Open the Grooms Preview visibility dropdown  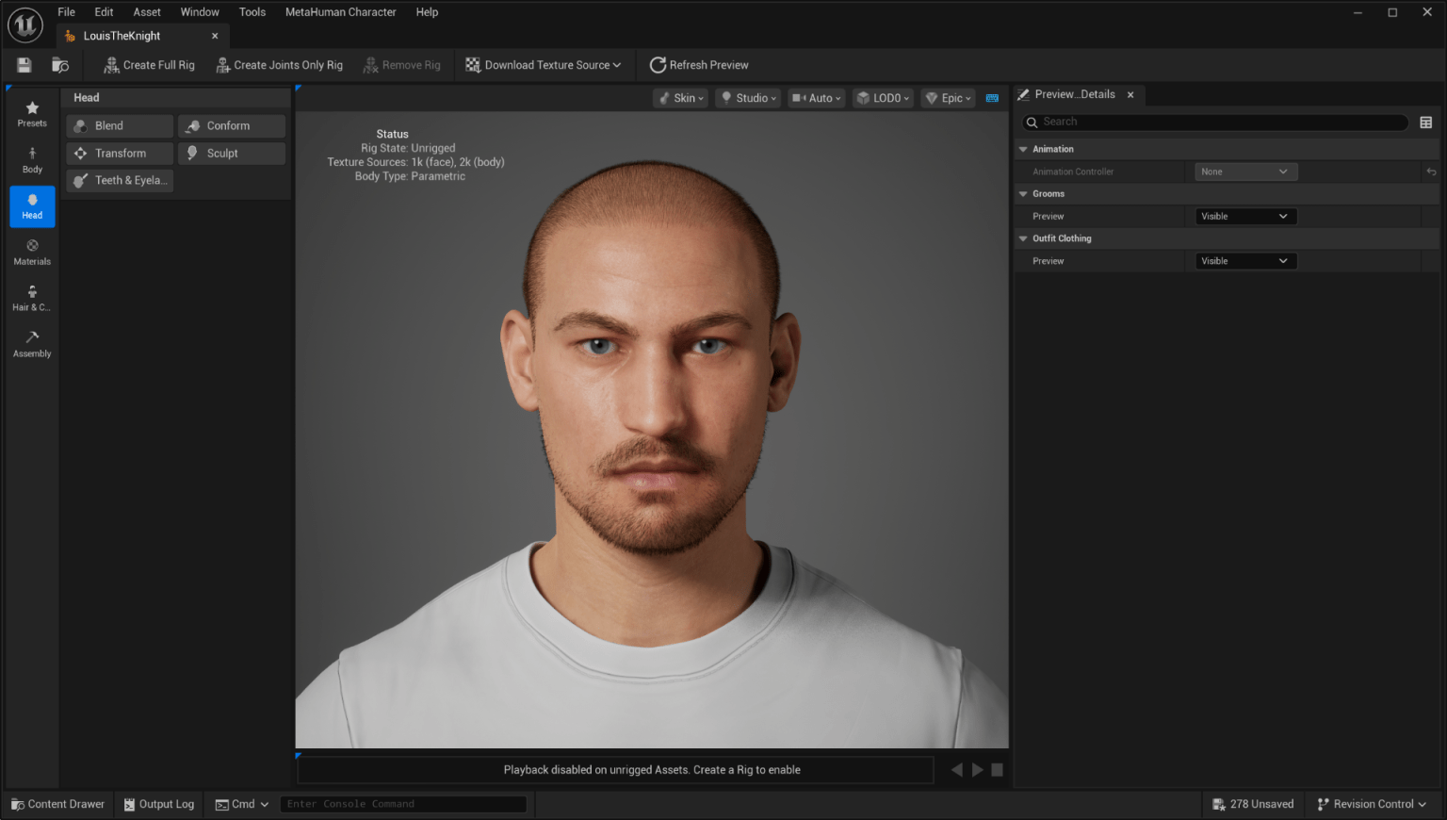pyautogui.click(x=1244, y=217)
